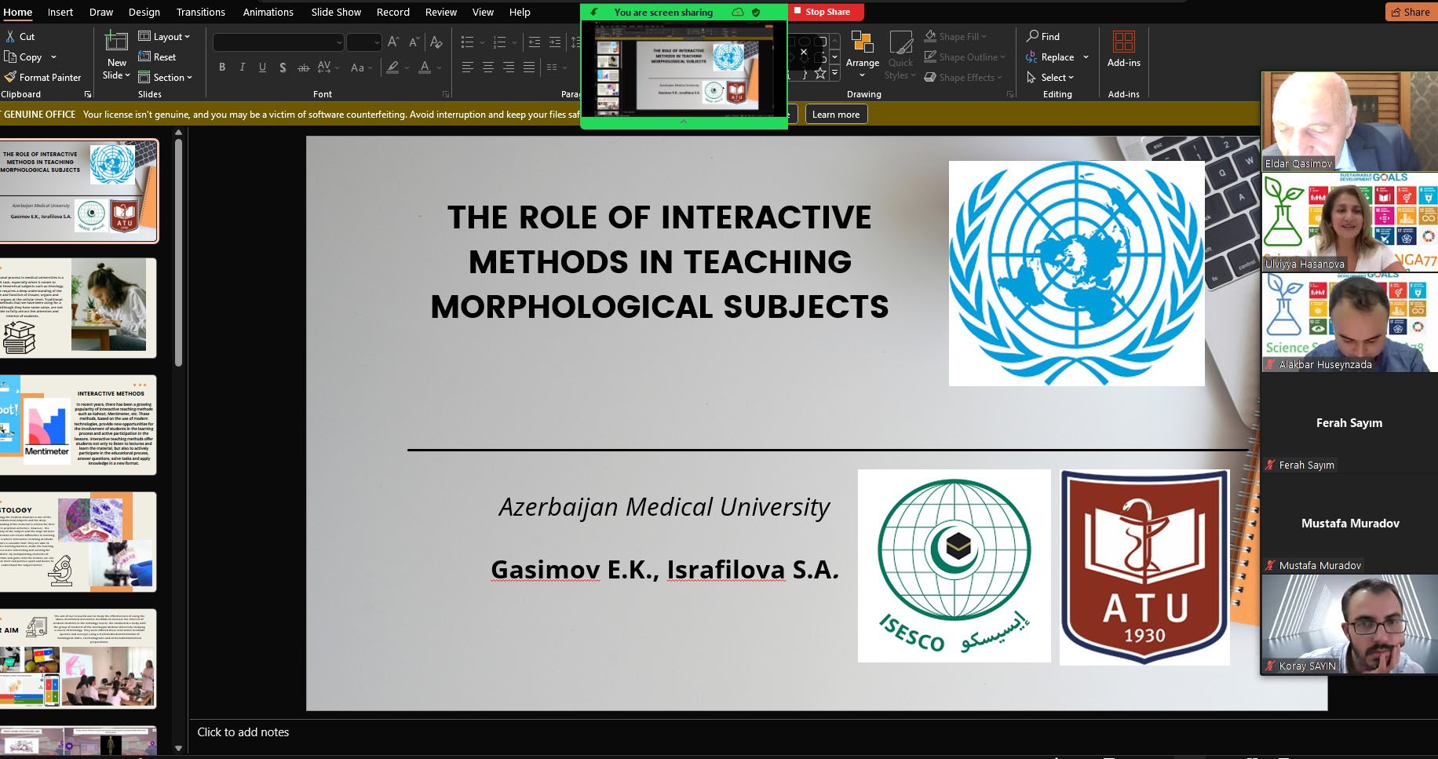Viewport: 1438px width, 759px height.
Task: Open Add-ins from the ribbon
Action: tap(1123, 49)
